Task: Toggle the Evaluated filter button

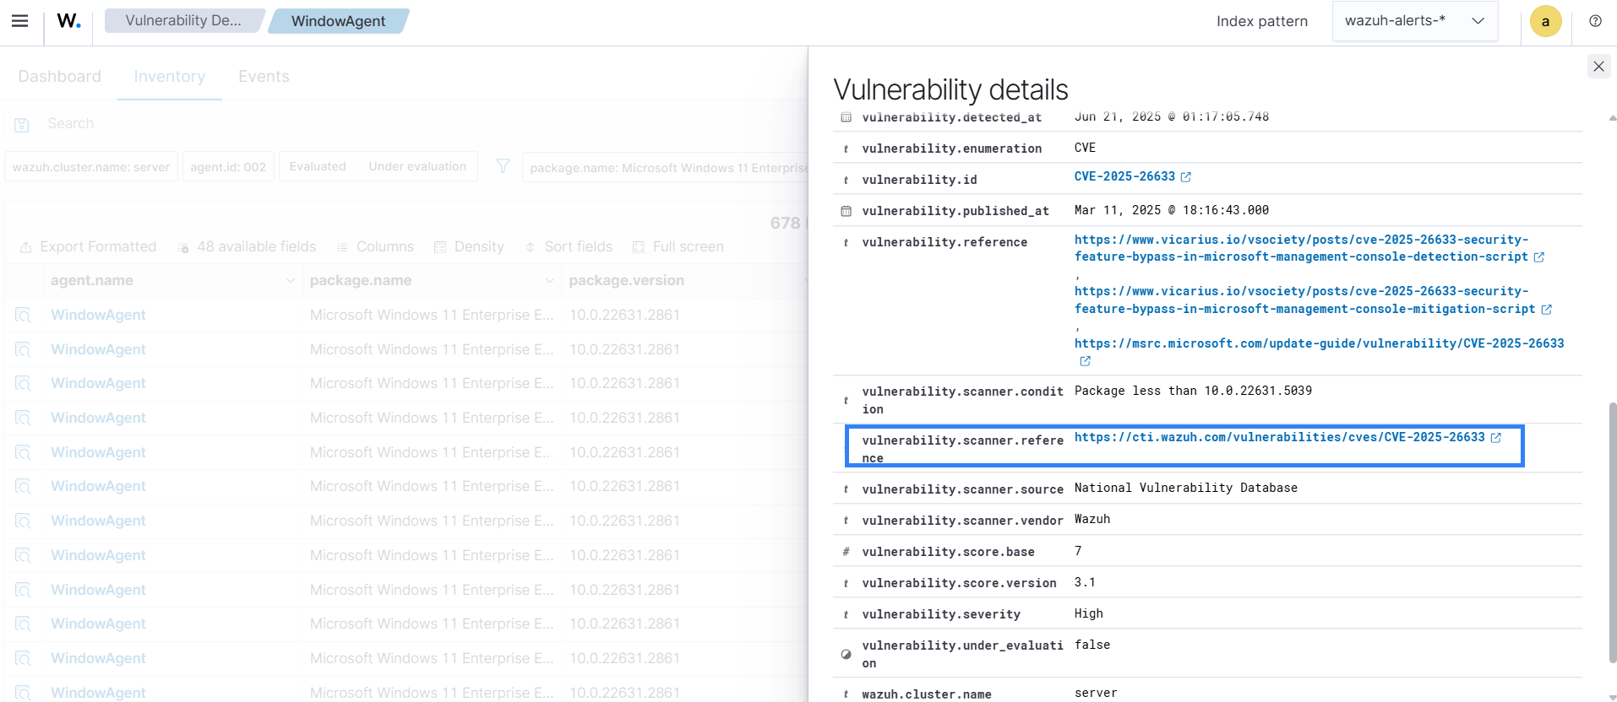Action: [x=318, y=166]
